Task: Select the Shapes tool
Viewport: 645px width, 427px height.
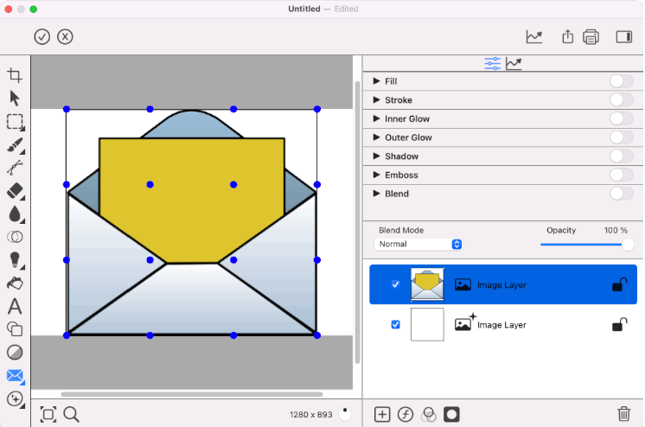Action: point(15,329)
